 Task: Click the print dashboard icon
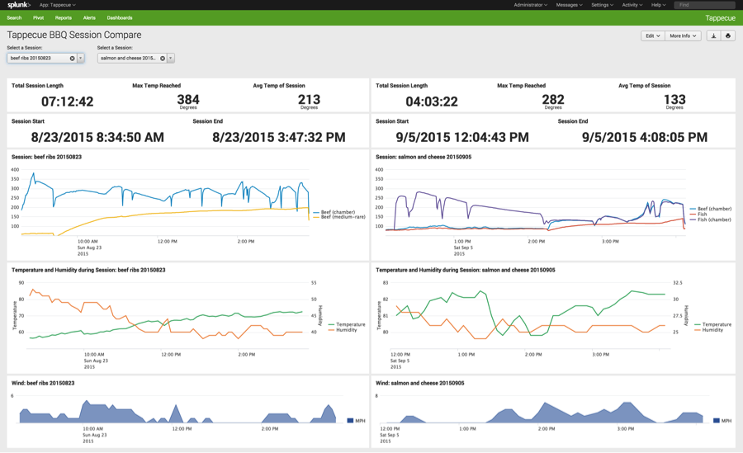click(728, 36)
